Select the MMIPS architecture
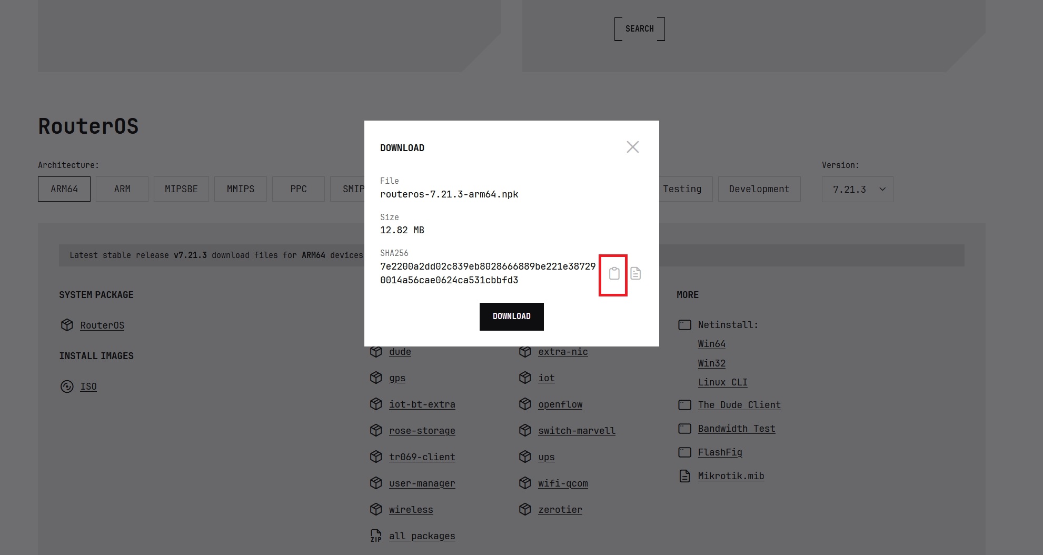This screenshot has width=1043, height=555. 241,189
